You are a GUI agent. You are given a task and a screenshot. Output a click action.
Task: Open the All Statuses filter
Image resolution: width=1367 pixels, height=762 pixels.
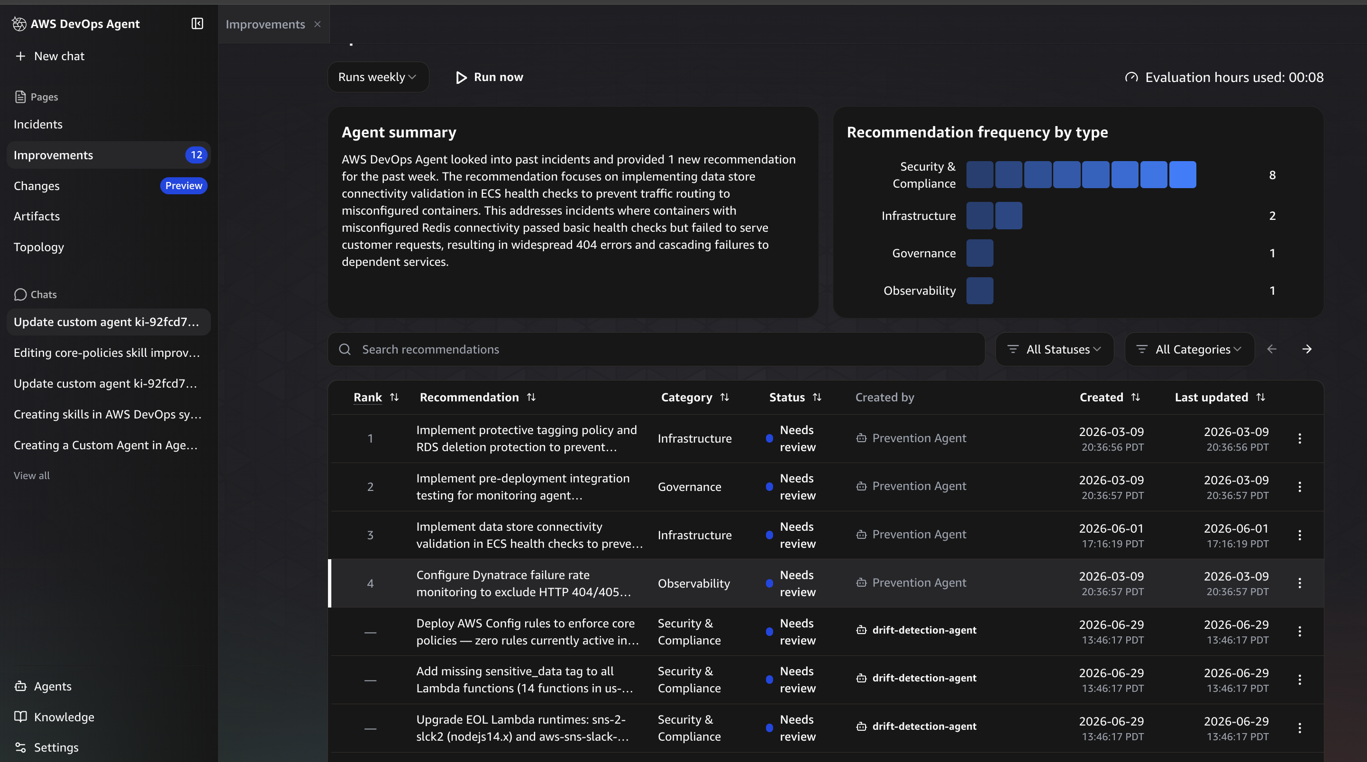pyautogui.click(x=1055, y=349)
